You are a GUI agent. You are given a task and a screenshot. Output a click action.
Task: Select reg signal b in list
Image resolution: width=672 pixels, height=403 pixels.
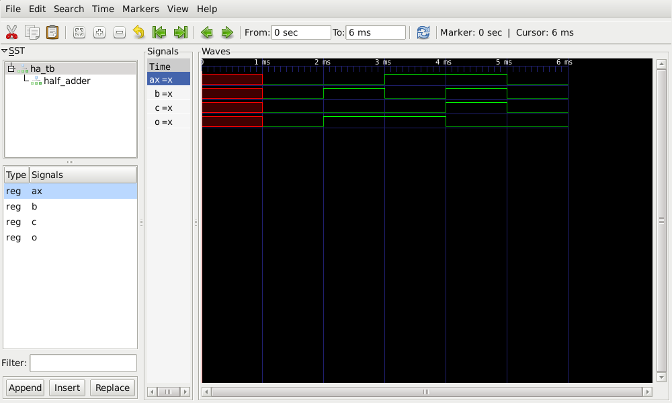(71, 206)
